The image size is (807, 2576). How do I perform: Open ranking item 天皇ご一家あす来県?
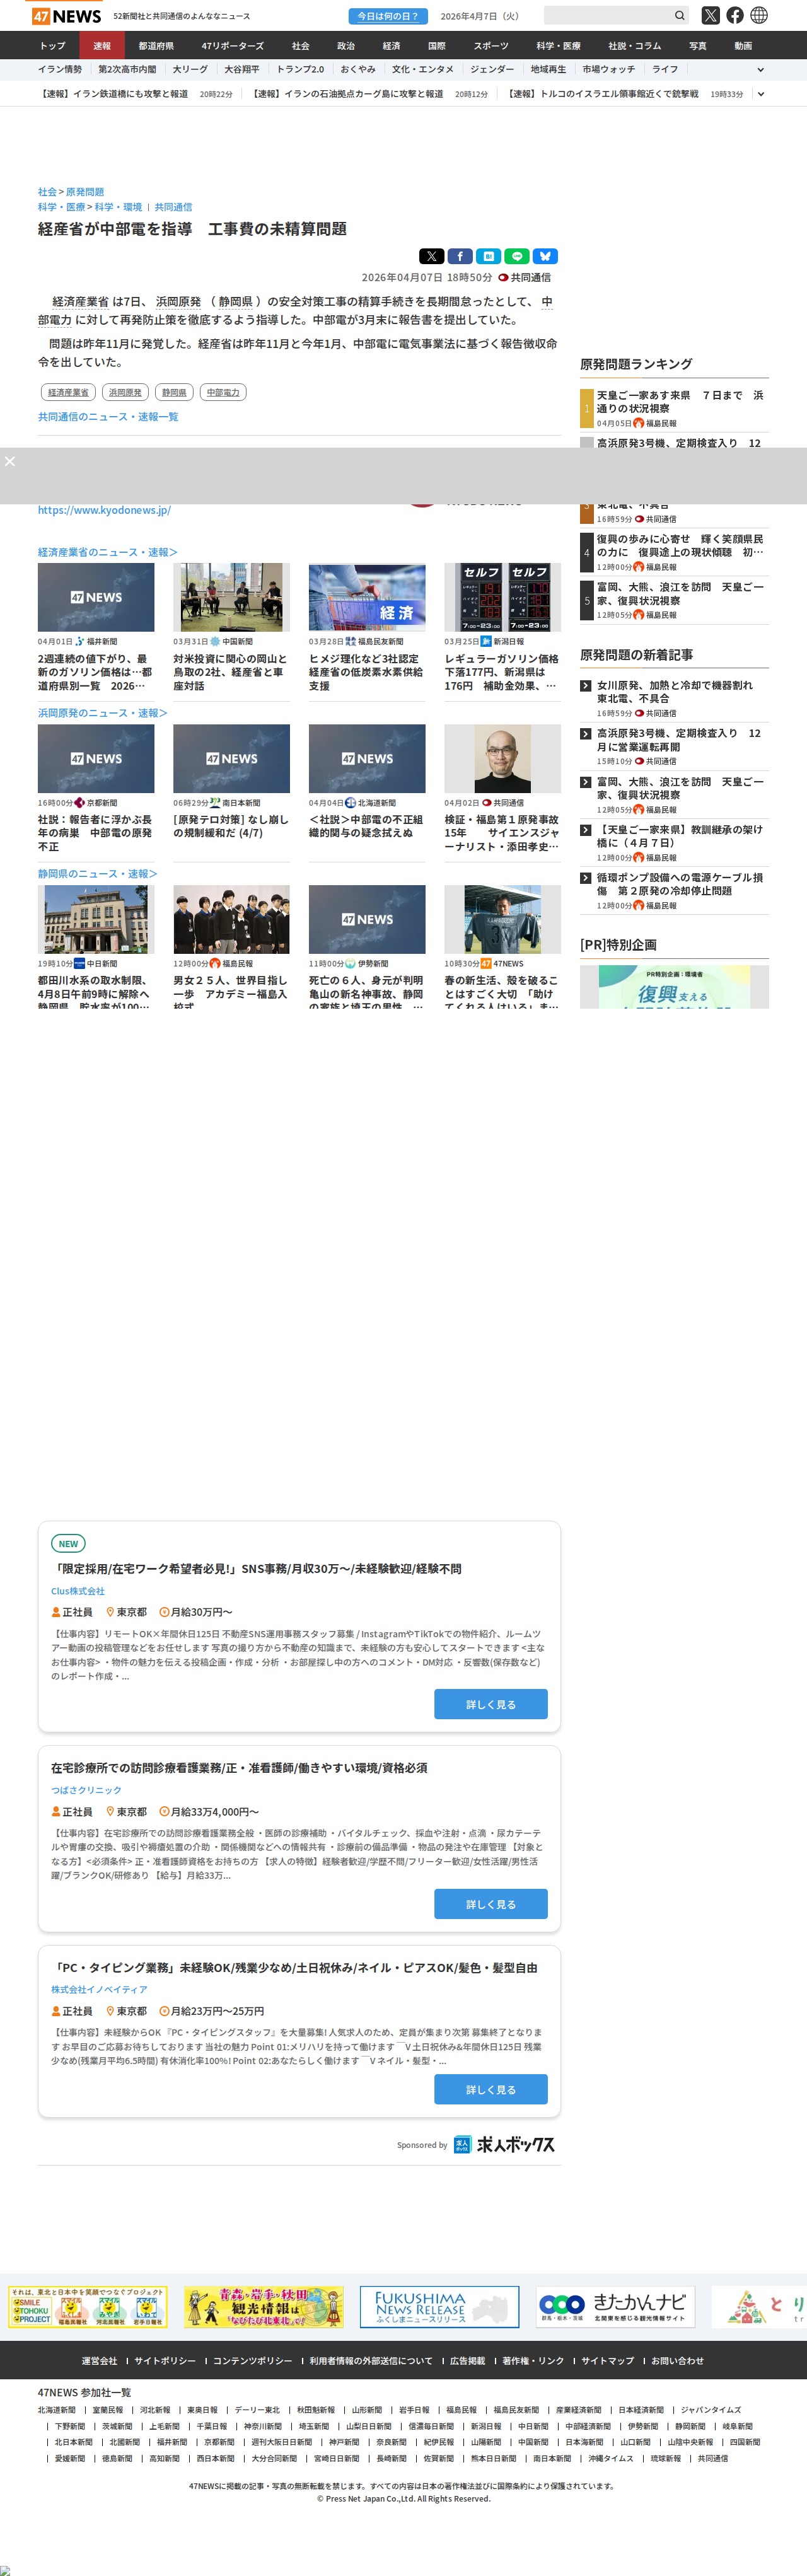coord(680,402)
